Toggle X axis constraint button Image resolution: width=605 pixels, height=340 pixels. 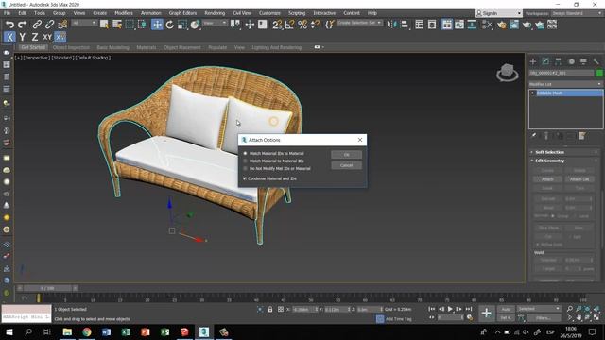(x=9, y=37)
